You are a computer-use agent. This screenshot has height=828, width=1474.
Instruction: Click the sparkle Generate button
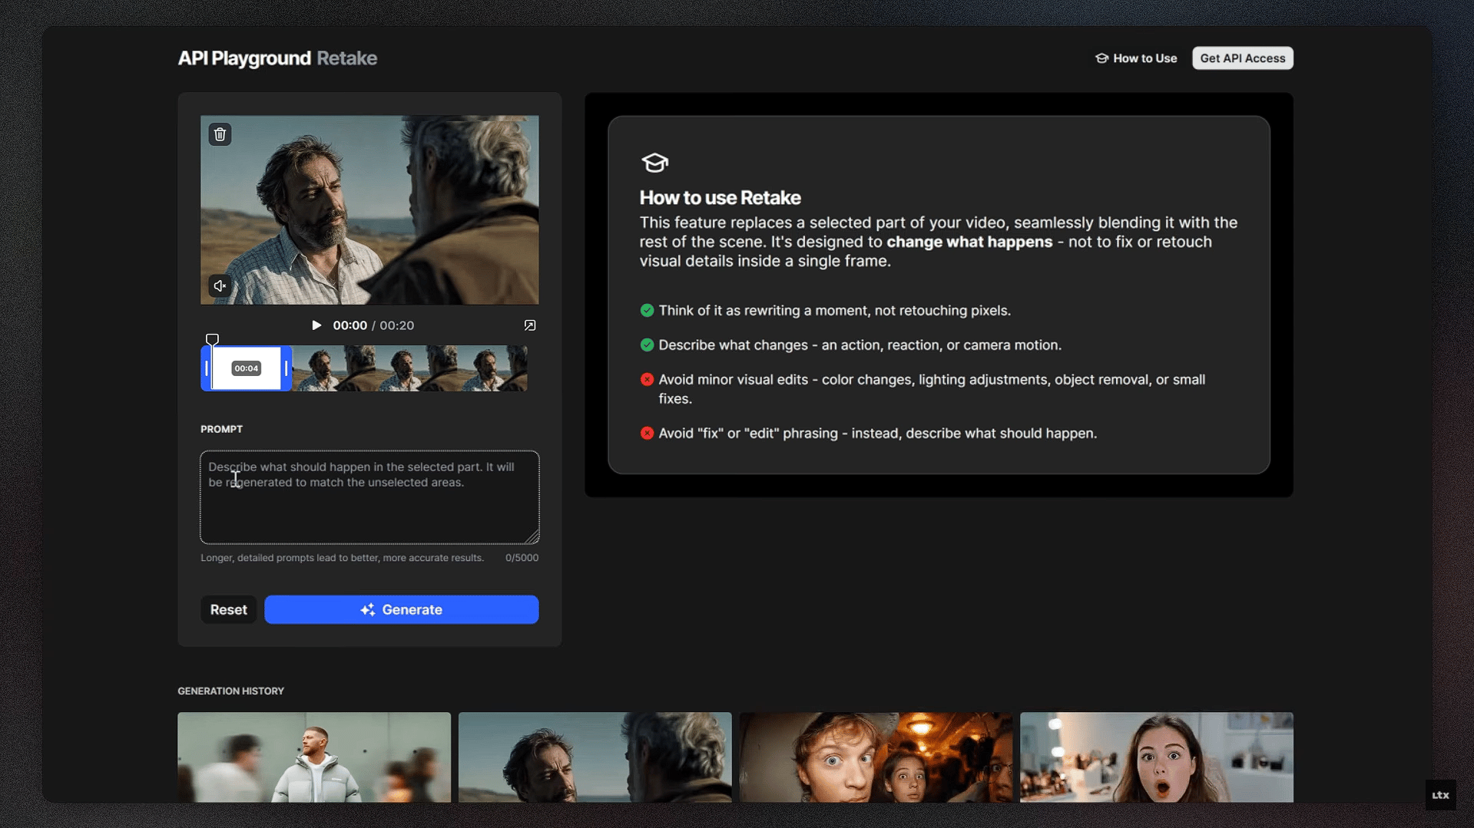pos(401,609)
